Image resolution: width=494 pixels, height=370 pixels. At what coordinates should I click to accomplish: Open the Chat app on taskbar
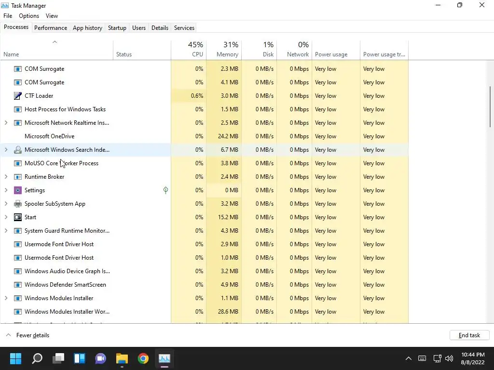point(100,358)
